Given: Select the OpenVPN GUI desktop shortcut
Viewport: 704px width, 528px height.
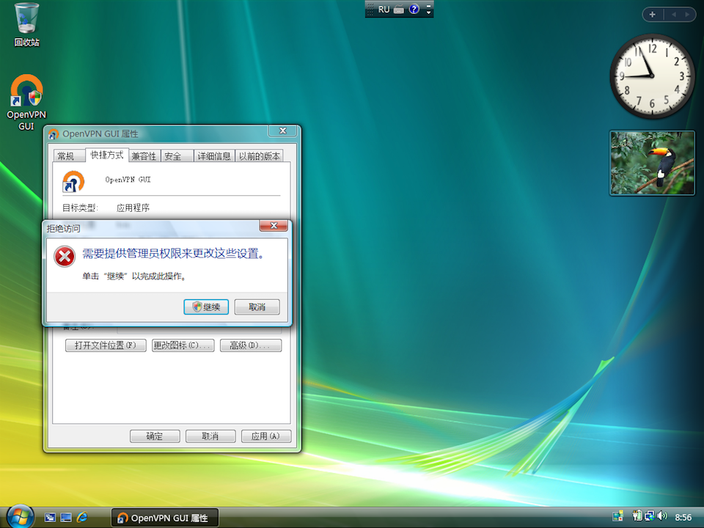Looking at the screenshot, I should pos(26,103).
